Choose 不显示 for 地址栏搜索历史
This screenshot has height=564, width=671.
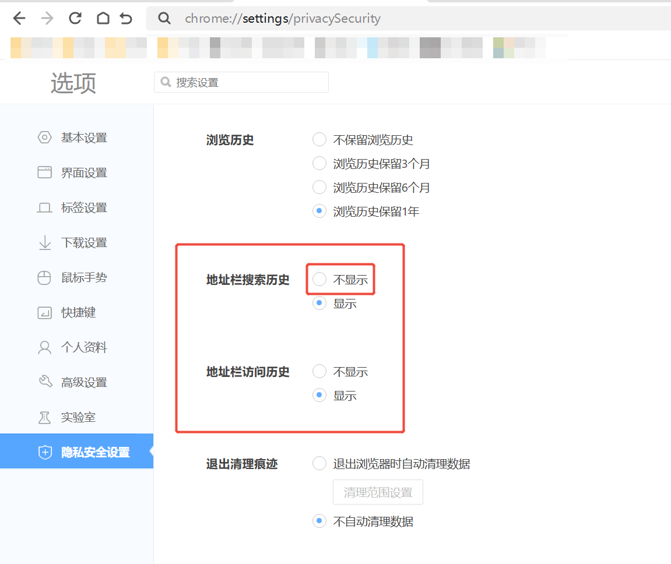coord(319,280)
